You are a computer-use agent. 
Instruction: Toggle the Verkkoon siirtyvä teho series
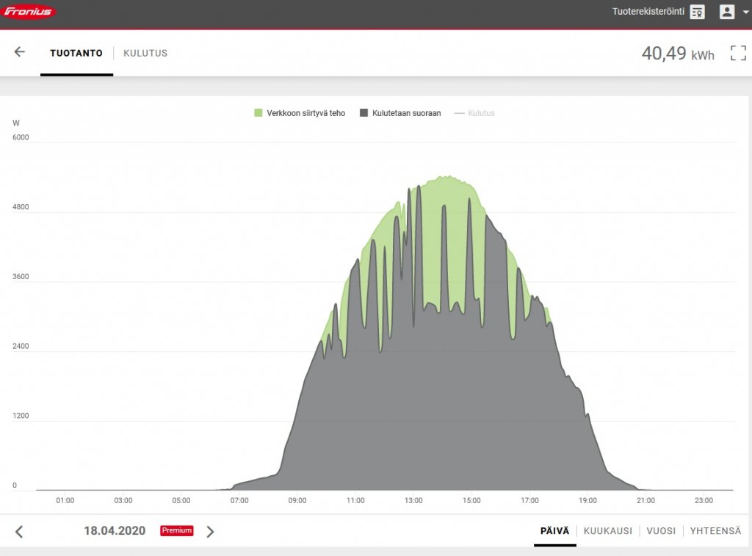305,113
